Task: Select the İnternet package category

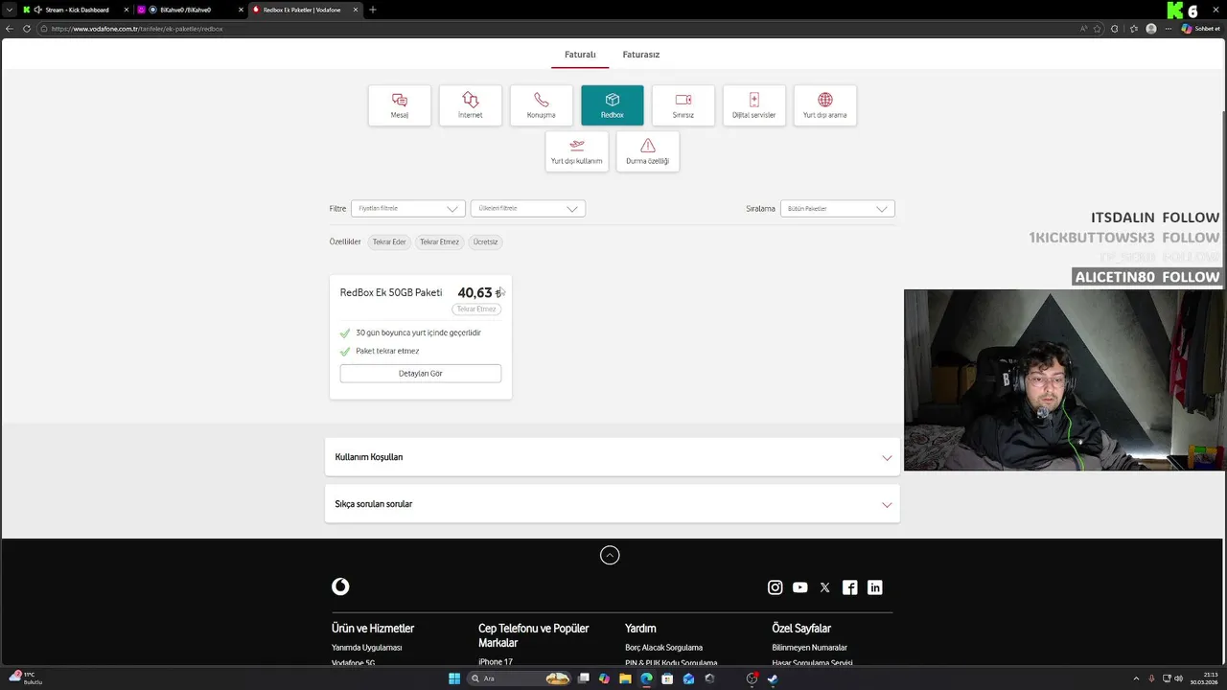Action: click(471, 105)
